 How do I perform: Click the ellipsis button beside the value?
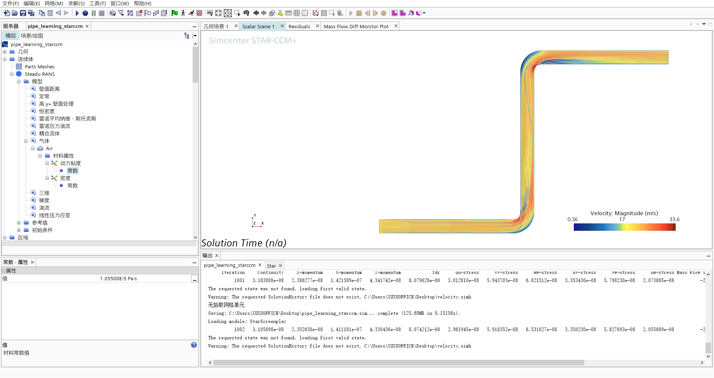click(x=194, y=279)
